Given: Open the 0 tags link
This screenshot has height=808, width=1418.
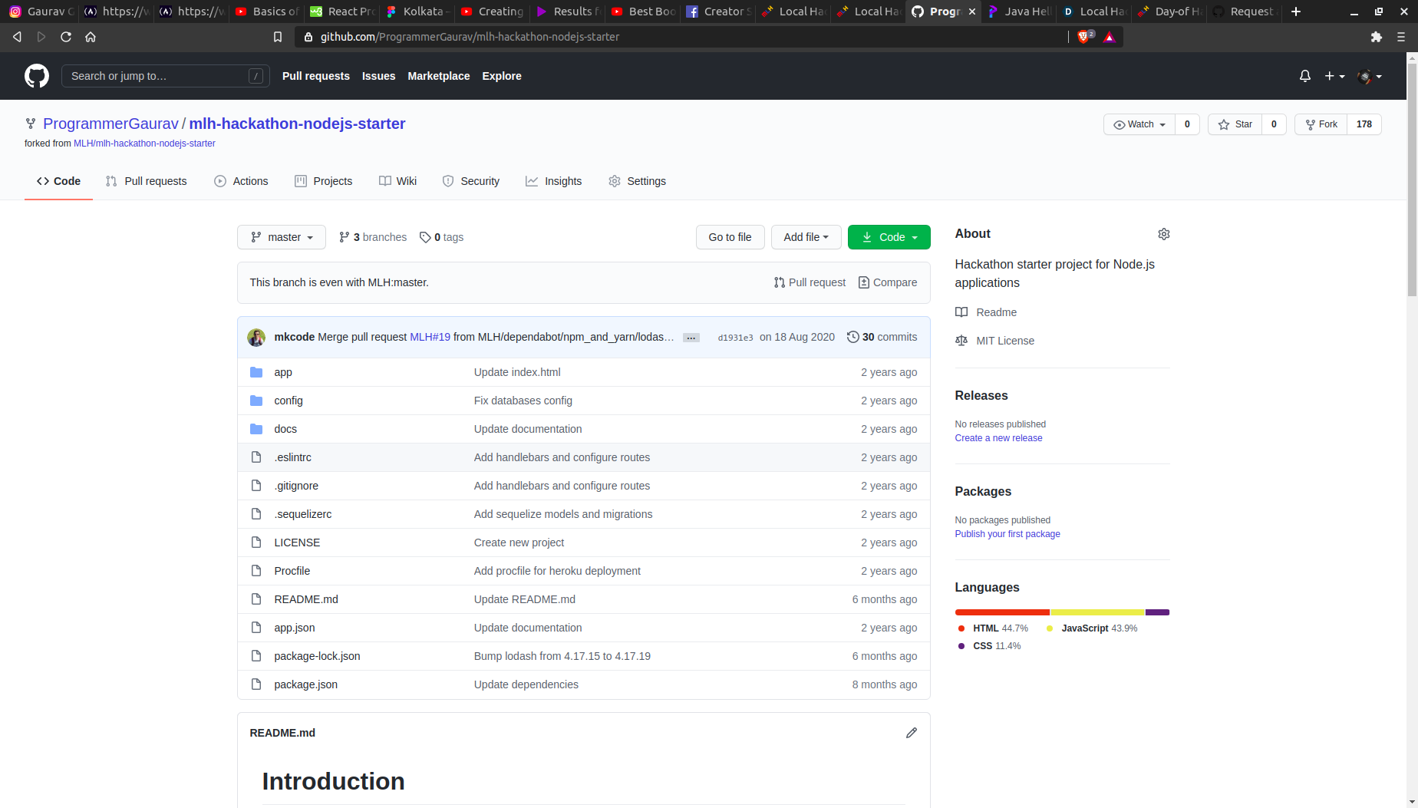Looking at the screenshot, I should tap(442, 237).
